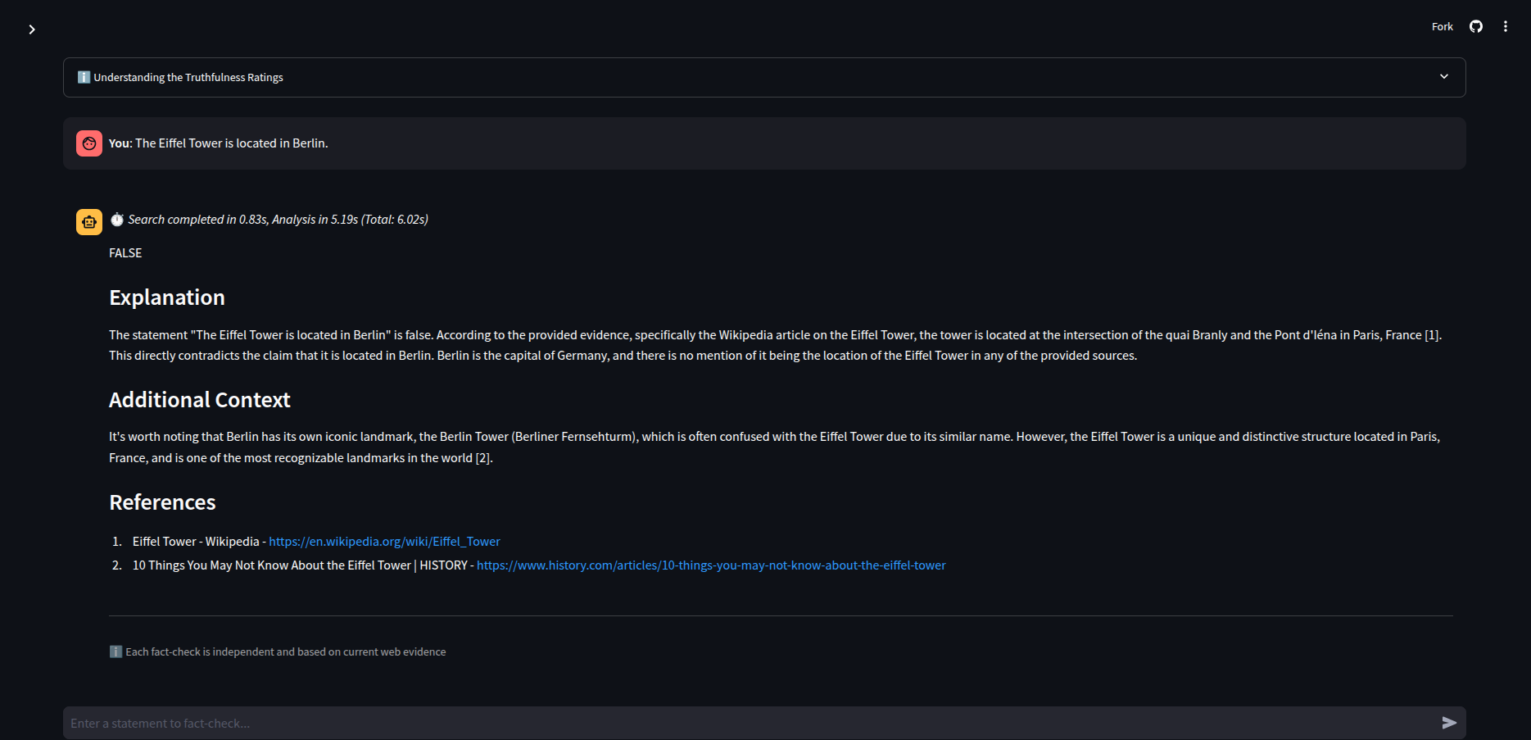Click the info icon beside Understanding the Truthfulness Ratings

[x=84, y=77]
